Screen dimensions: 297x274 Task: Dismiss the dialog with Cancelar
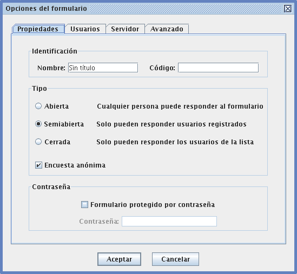coord(175,259)
